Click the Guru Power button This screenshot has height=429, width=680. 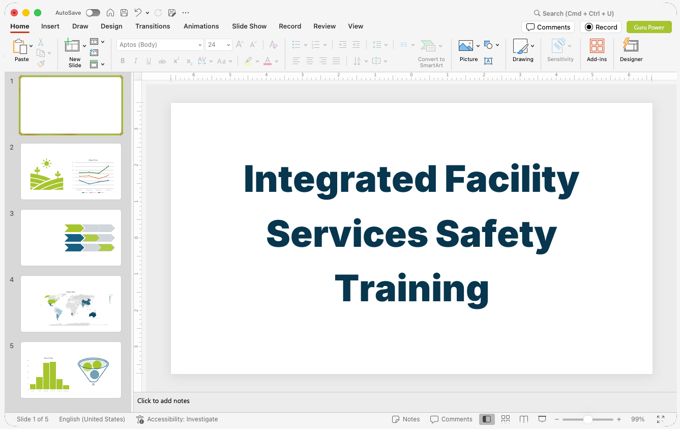coord(649,27)
